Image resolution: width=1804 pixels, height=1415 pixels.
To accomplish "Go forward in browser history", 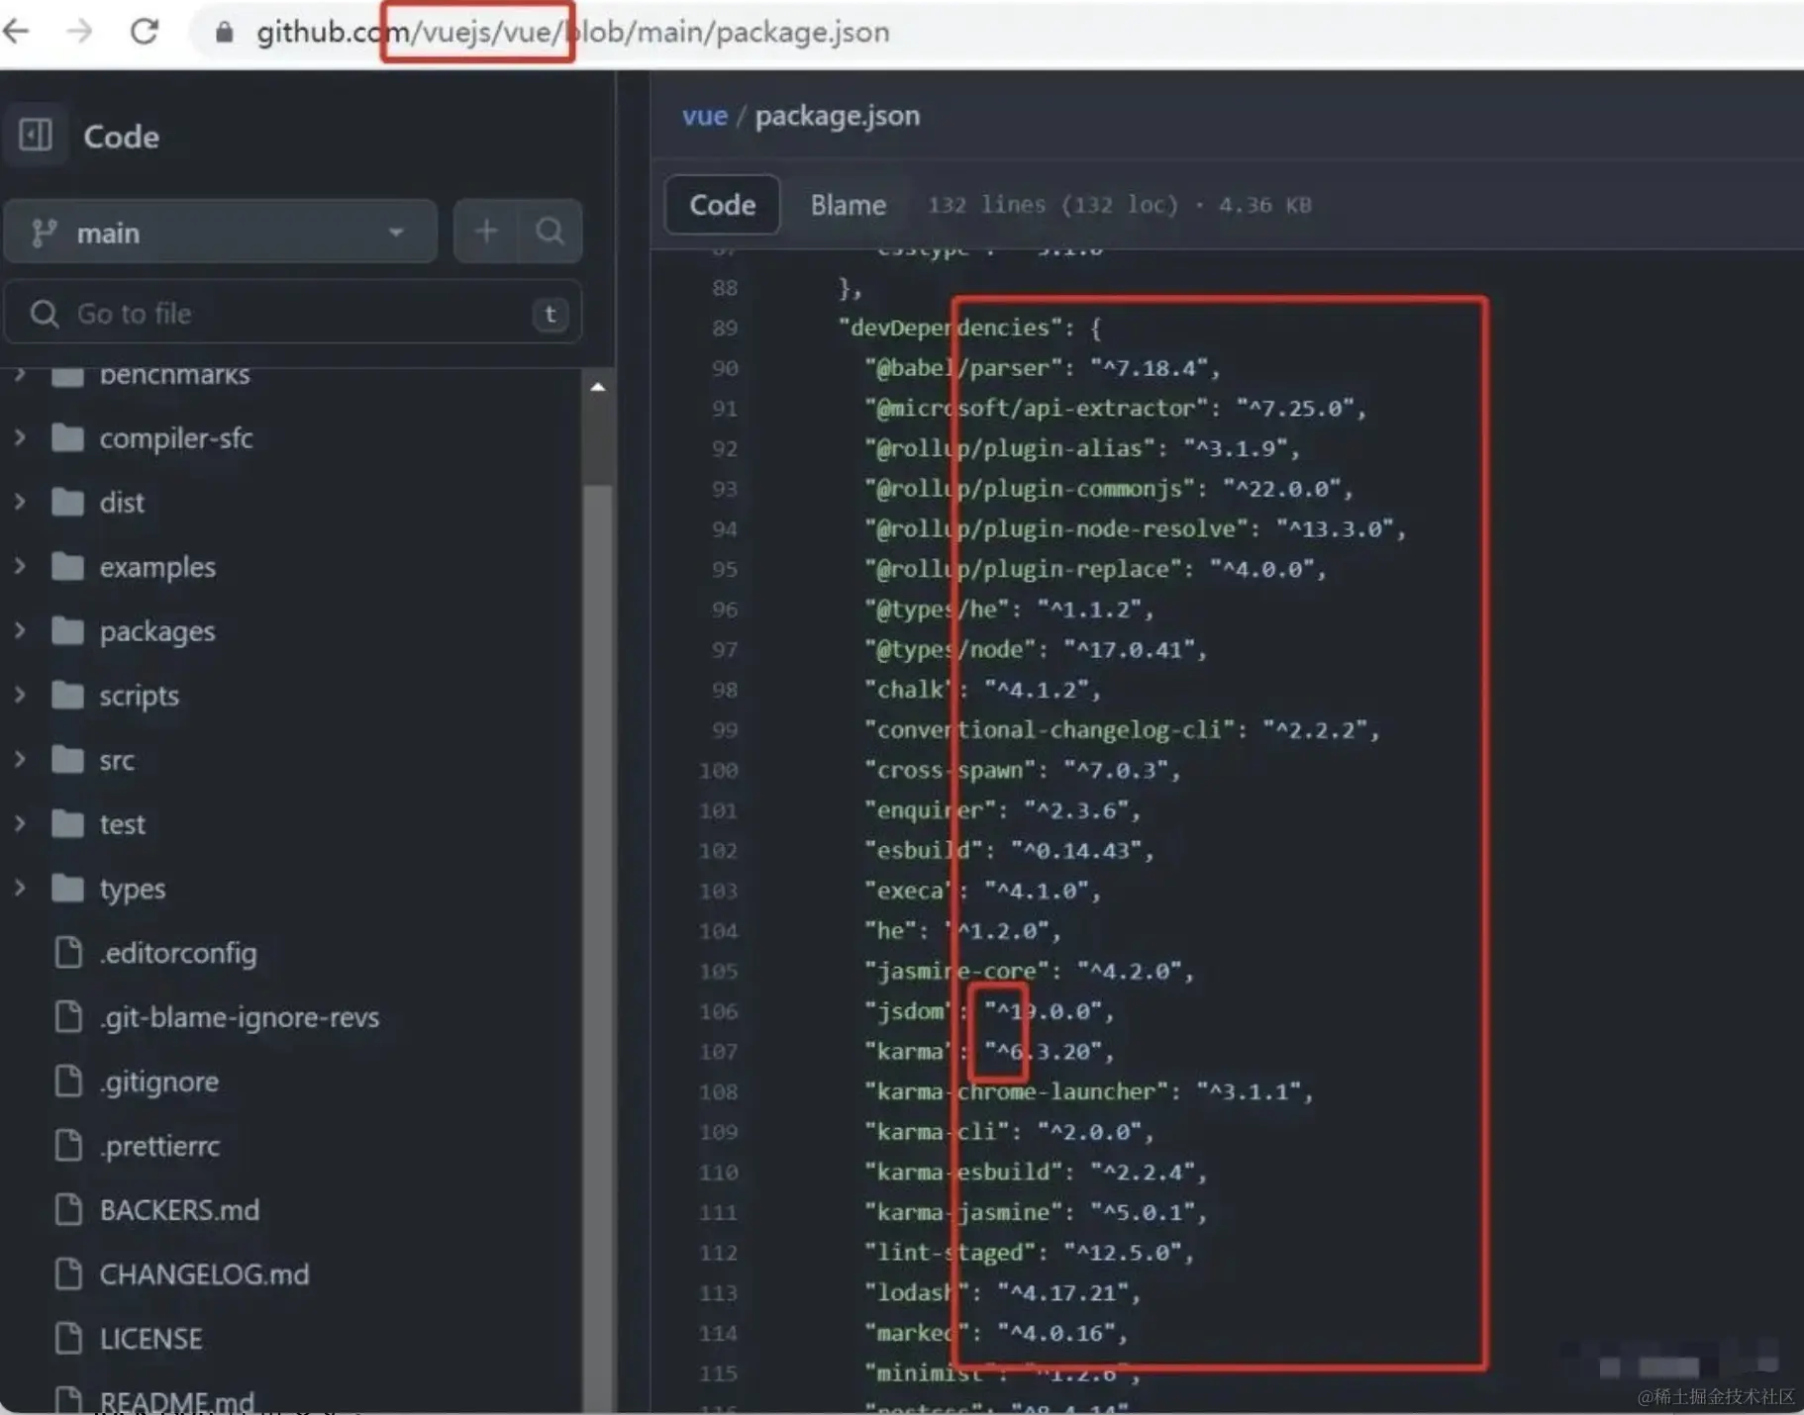I will (x=79, y=32).
